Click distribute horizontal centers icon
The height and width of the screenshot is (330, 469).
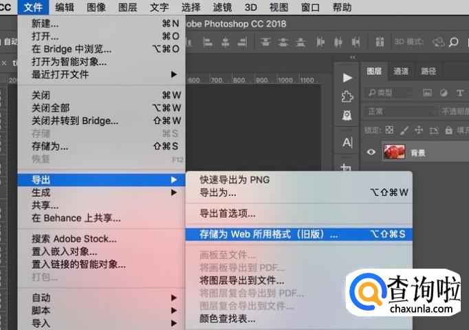[x=338, y=42]
